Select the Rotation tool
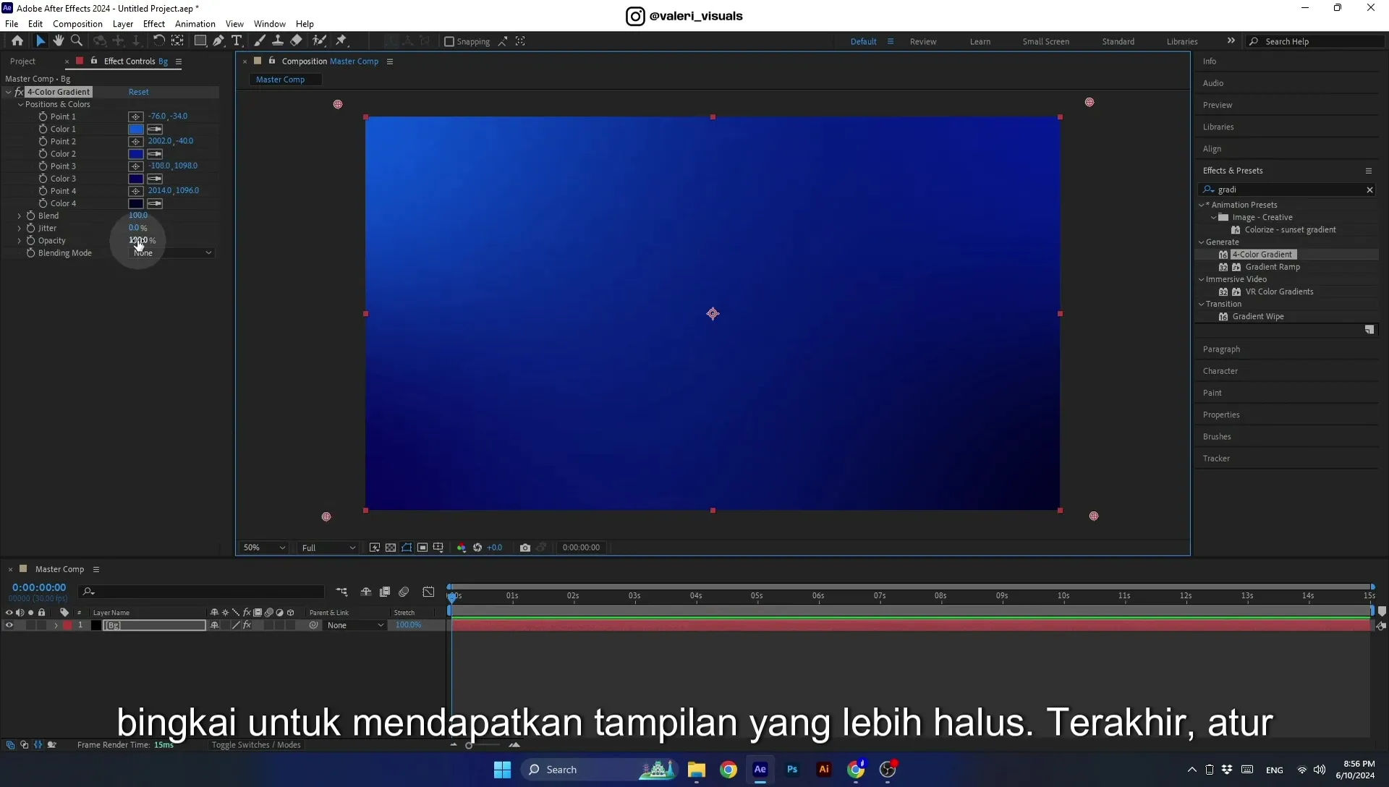The image size is (1389, 787). (x=158, y=41)
